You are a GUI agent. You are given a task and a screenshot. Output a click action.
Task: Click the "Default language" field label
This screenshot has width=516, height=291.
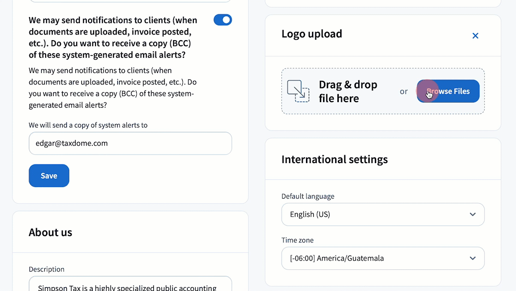[x=308, y=196]
